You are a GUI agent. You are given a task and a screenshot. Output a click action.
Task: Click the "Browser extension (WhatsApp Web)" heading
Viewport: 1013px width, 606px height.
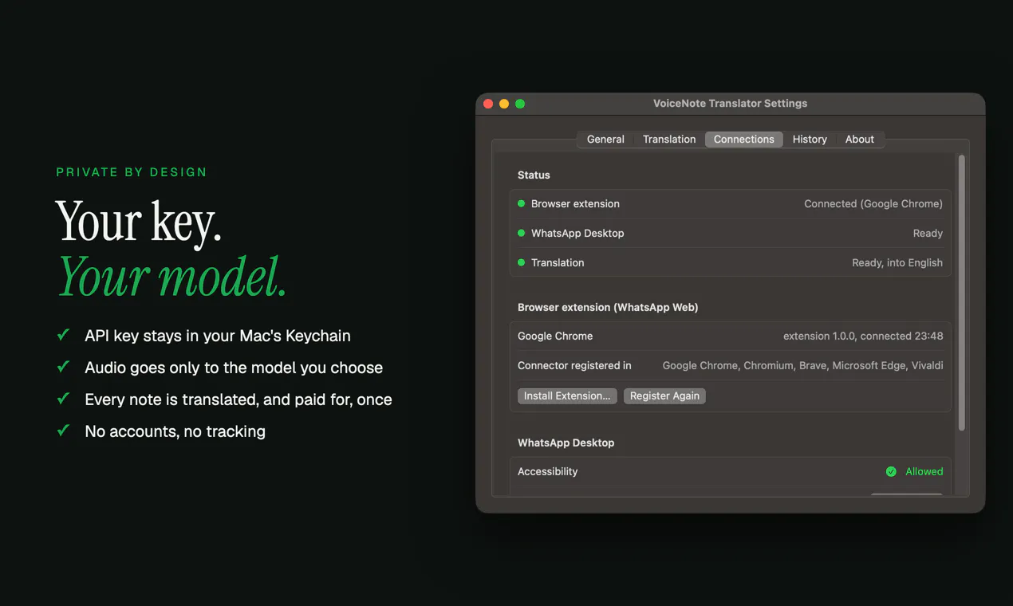coord(608,307)
